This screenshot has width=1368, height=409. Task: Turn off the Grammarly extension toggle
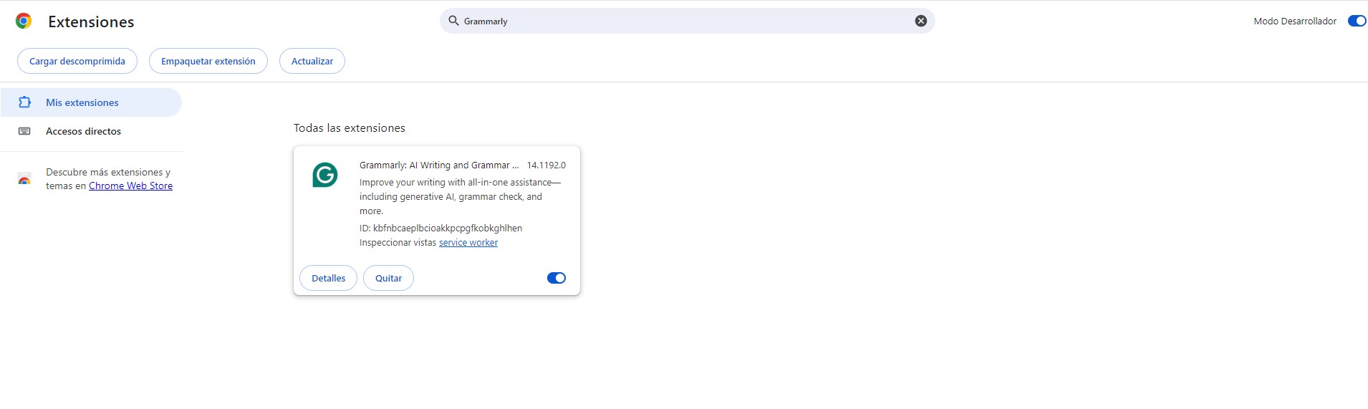(x=557, y=278)
